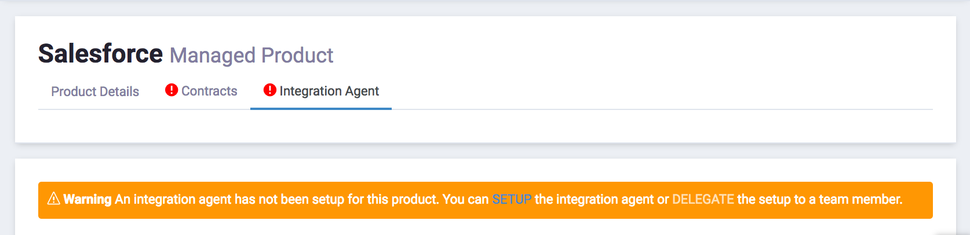Click the red alert icon beside Contracts
The width and height of the screenshot is (970, 235).
coord(171,90)
